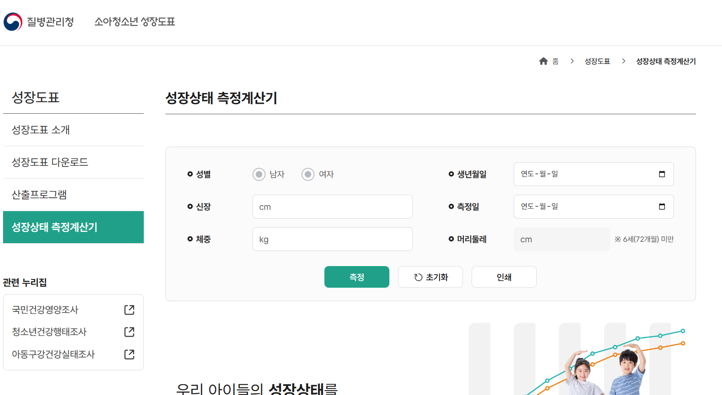This screenshot has width=722, height=395.
Task: Open external link icon for 아동구강건강실태조사
Action: click(x=129, y=354)
